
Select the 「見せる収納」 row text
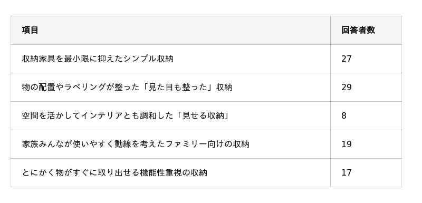pos(126,115)
